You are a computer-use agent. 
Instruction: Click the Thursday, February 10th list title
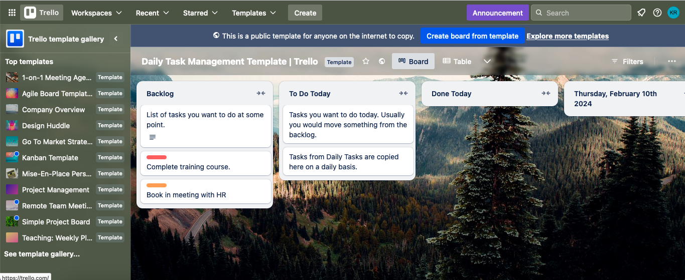click(615, 99)
